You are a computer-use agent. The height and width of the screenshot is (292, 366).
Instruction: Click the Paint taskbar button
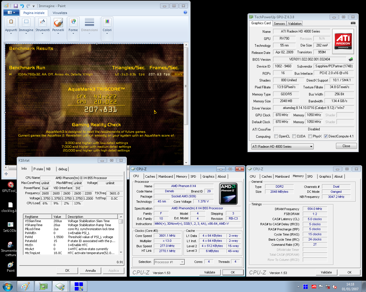coord(25,286)
